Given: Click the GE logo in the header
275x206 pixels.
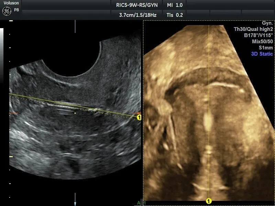Looking at the screenshot, I should pos(7,11).
